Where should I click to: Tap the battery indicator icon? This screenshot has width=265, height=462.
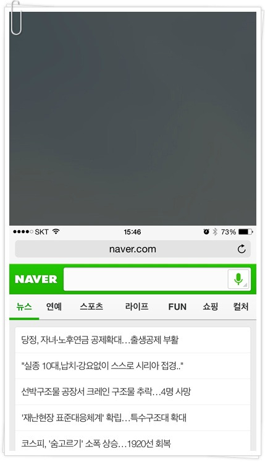[x=246, y=232]
